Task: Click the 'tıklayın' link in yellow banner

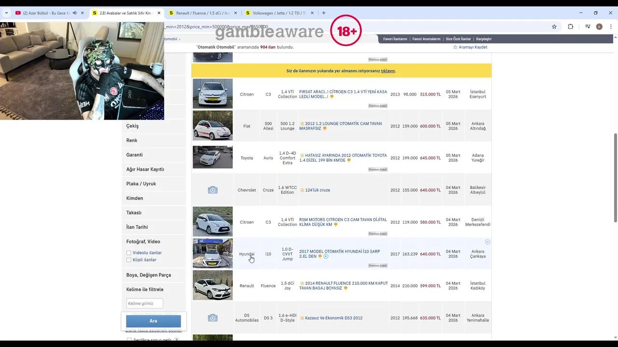Action: pyautogui.click(x=388, y=71)
